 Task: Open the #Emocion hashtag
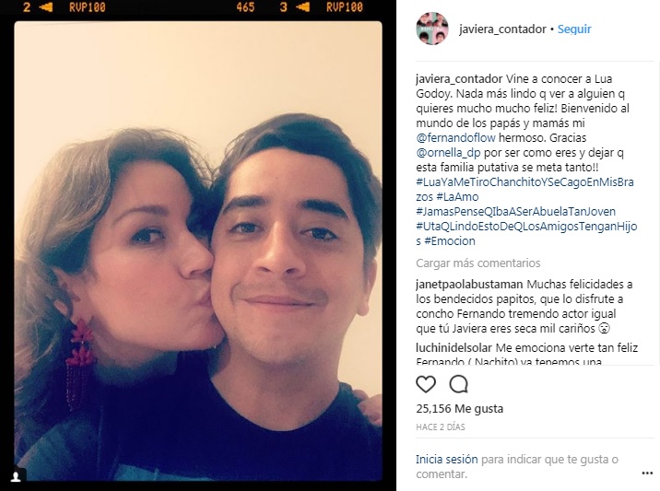[450, 240]
